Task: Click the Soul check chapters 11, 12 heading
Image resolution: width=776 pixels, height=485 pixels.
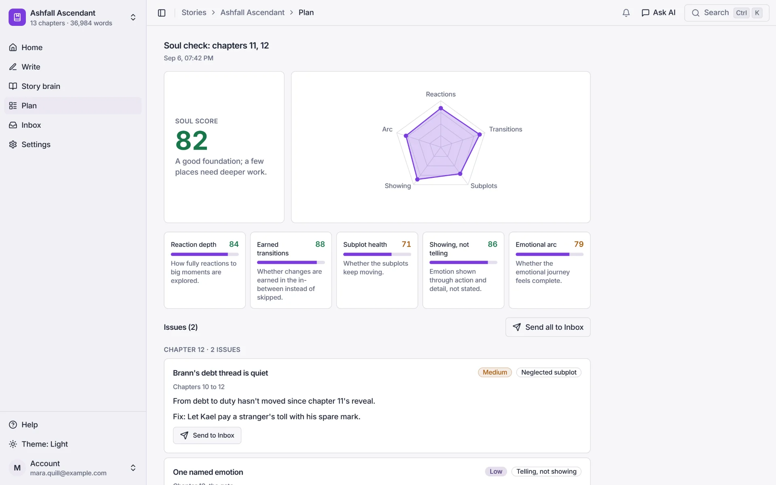Action: coord(216,46)
